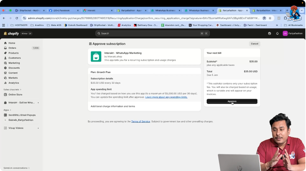The image size is (306, 171).
Task: Click the notifications bell icon
Action: tap(277, 33)
